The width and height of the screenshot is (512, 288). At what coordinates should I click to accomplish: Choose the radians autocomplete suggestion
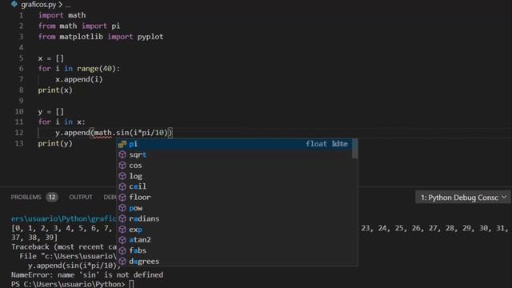[x=234, y=218]
